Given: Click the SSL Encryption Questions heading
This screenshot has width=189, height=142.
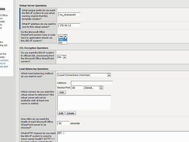Looking at the screenshot, I should pyautogui.click(x=34, y=48).
